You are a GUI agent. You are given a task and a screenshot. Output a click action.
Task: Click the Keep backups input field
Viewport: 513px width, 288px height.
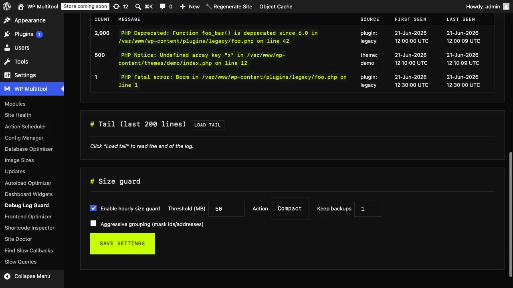(368, 209)
